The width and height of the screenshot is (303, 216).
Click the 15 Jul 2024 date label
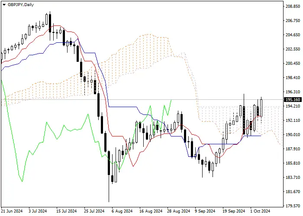pos(67,211)
